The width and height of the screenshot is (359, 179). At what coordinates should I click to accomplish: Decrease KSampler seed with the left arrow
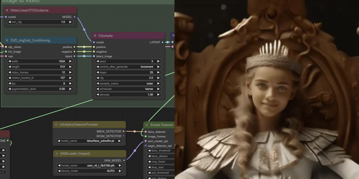coord(98,61)
